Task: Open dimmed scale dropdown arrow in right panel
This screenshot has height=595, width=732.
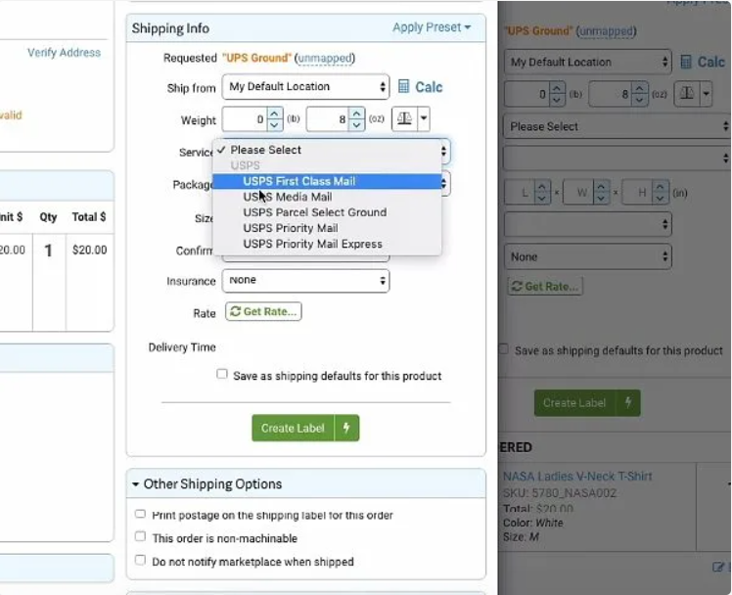Action: pos(706,93)
